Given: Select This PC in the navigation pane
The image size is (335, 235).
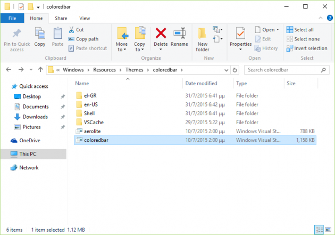Looking at the screenshot, I should [33, 154].
